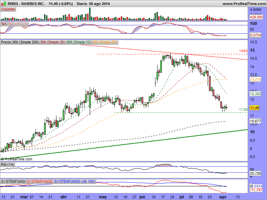Click the jun month on time axis
The width and height of the screenshot is (267, 200).
coord(142,197)
